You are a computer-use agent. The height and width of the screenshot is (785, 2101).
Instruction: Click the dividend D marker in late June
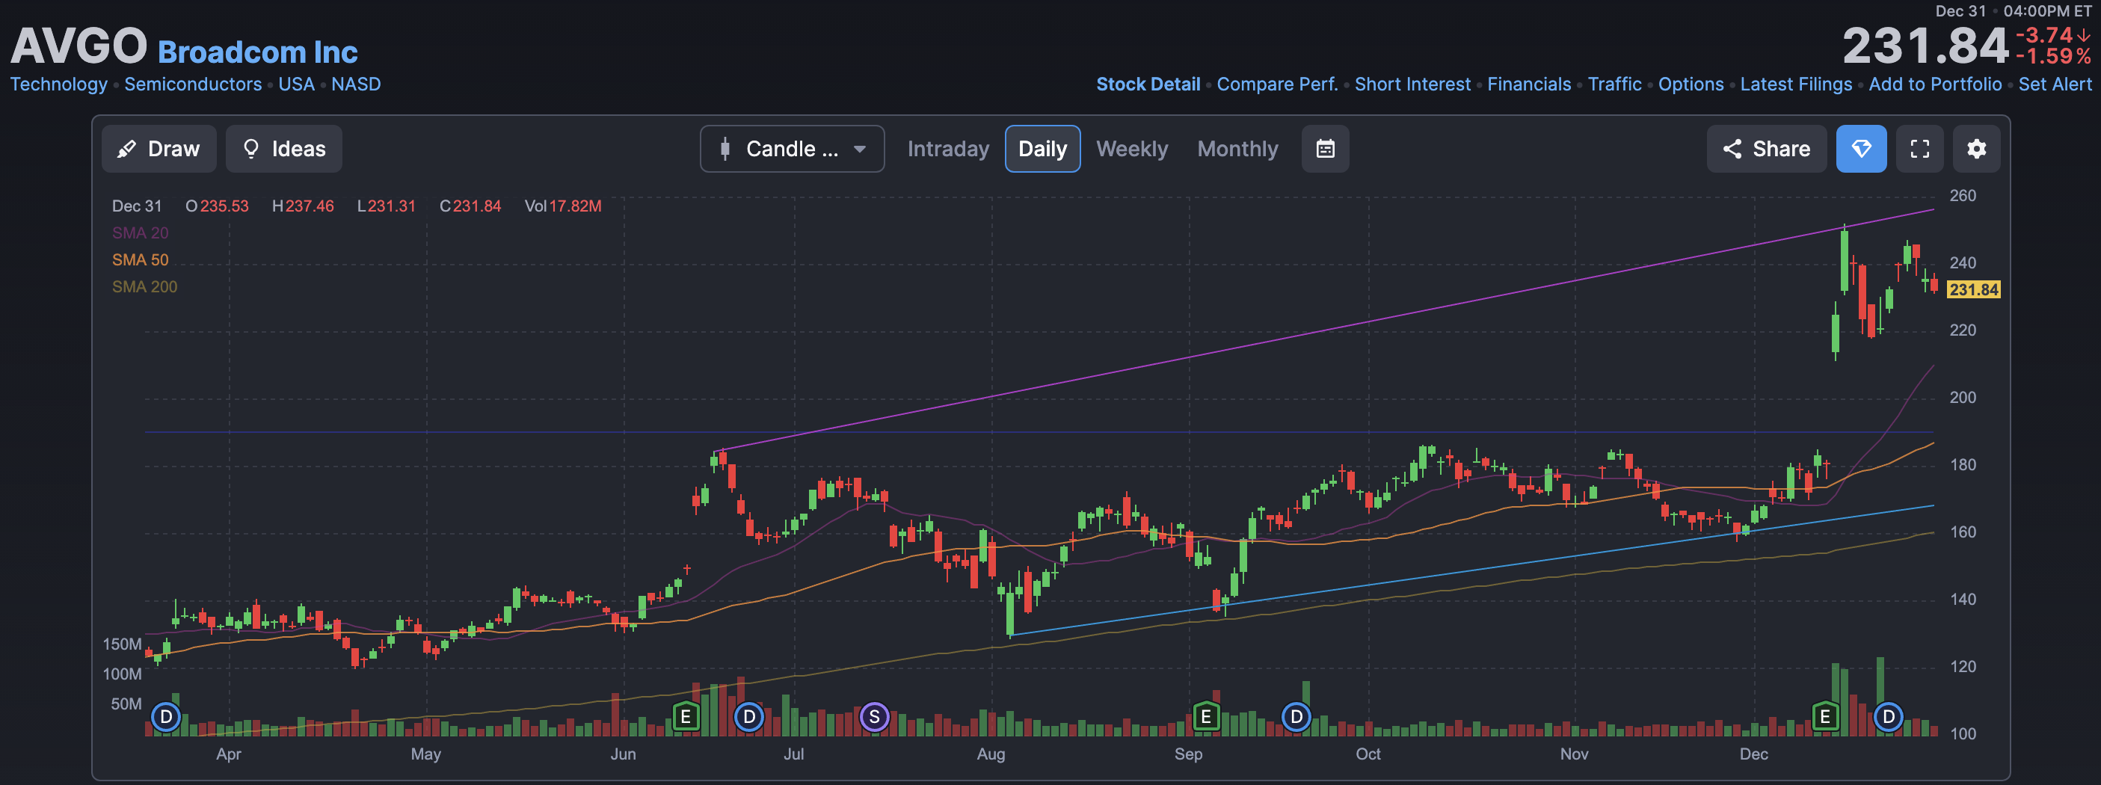(x=748, y=716)
